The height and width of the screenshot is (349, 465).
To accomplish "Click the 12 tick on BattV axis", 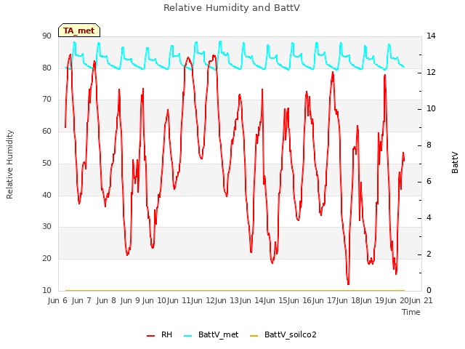I will coord(431,73).
